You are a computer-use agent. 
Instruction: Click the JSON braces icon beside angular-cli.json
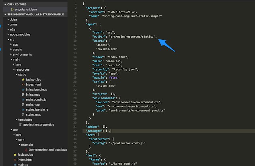click(12, 10)
